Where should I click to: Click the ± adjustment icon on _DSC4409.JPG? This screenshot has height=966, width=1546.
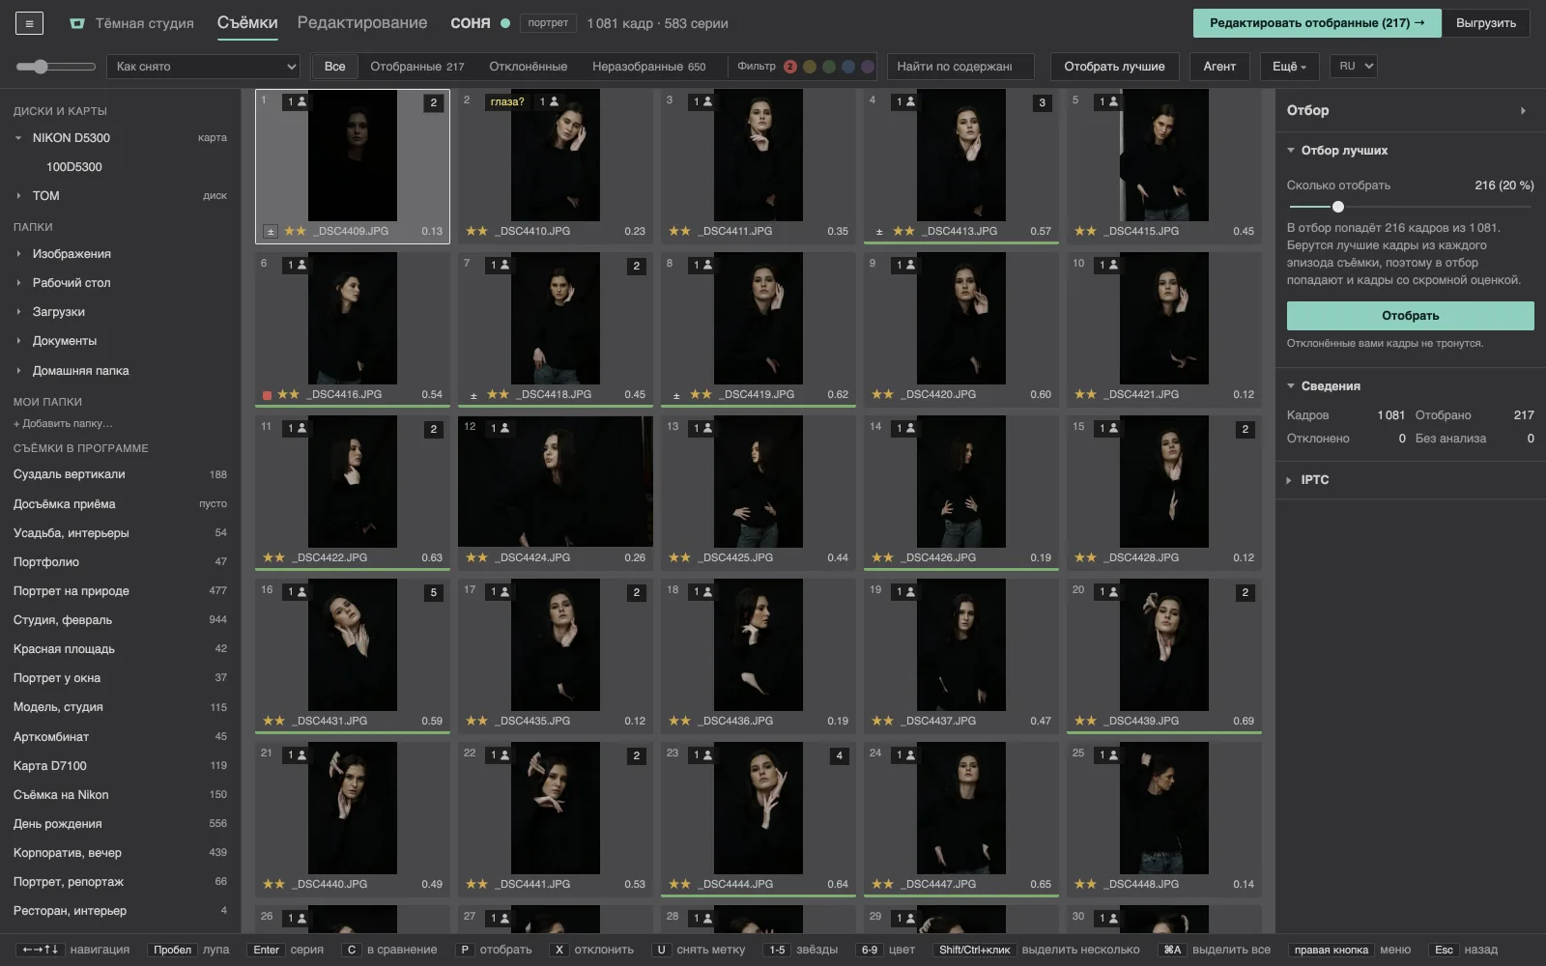click(x=271, y=232)
